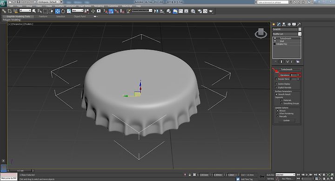Click the Selection Lock Toggle padlock icon

pyautogui.click(x=189, y=174)
